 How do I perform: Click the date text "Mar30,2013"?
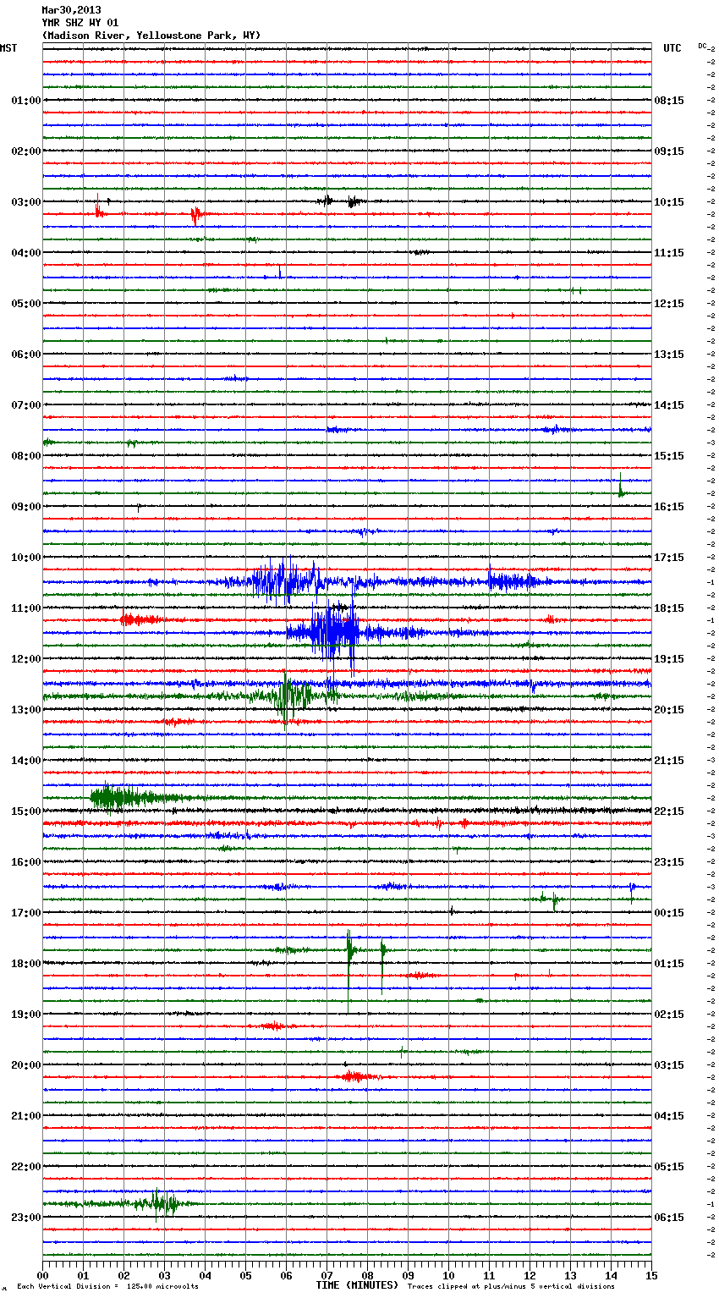71,10
